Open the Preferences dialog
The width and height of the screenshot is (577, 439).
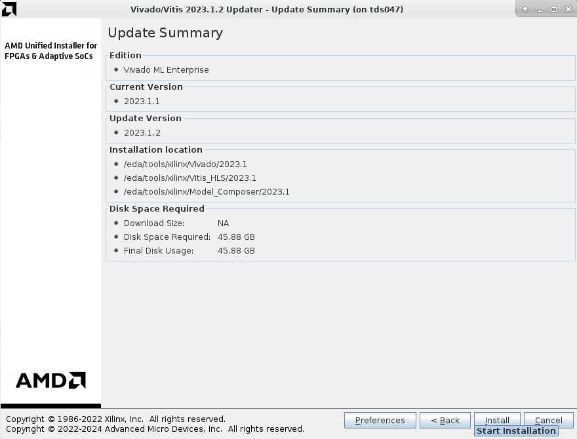(x=380, y=420)
